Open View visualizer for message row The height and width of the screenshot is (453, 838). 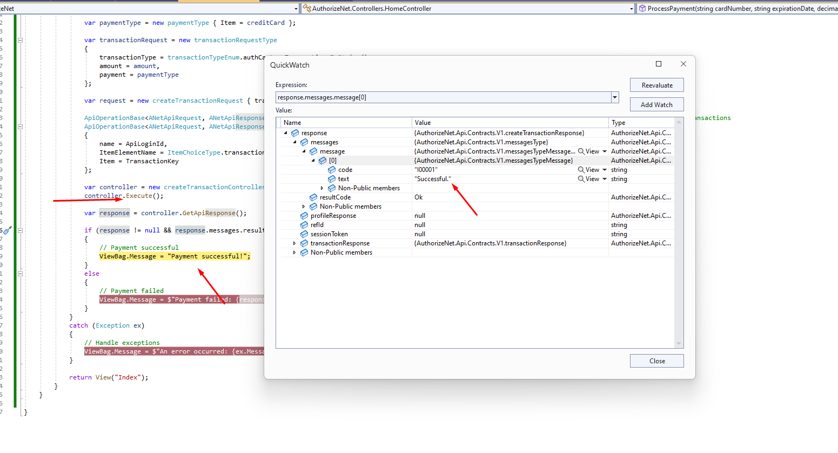click(588, 151)
